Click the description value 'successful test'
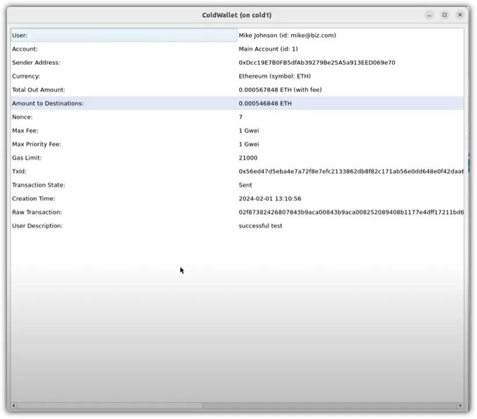The width and height of the screenshot is (477, 419). 260,226
